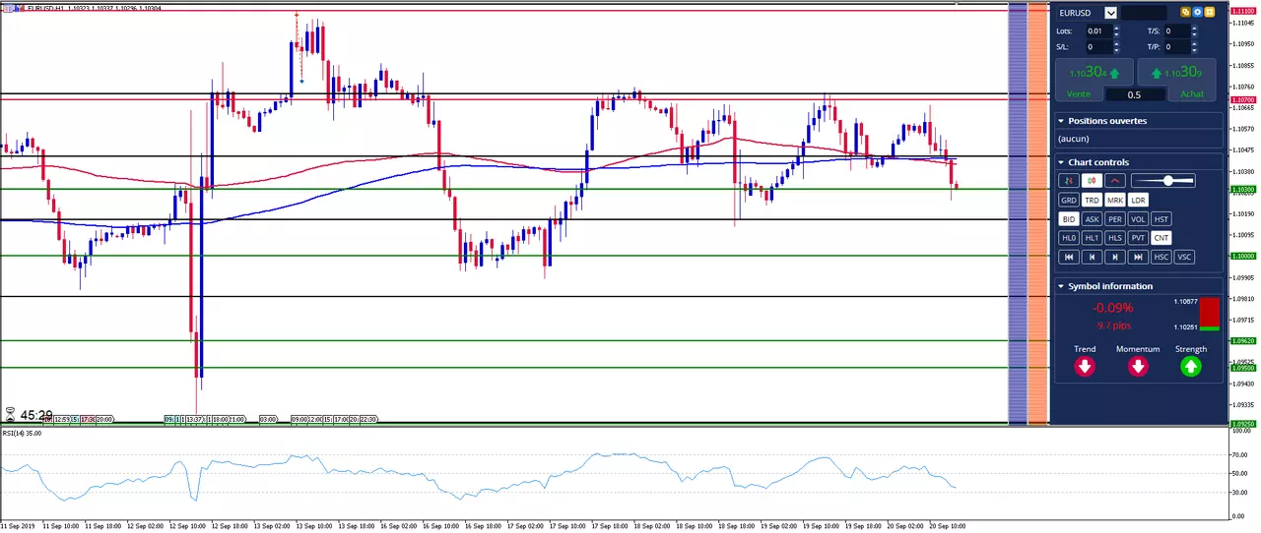Click the -0.09% change value
This screenshot has width=1261, height=533.
coord(1113,308)
